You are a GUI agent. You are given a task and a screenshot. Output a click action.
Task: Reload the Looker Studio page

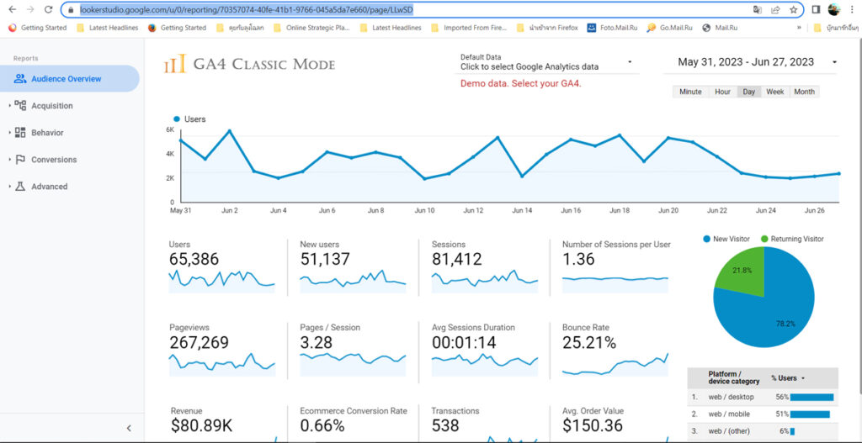coord(48,9)
